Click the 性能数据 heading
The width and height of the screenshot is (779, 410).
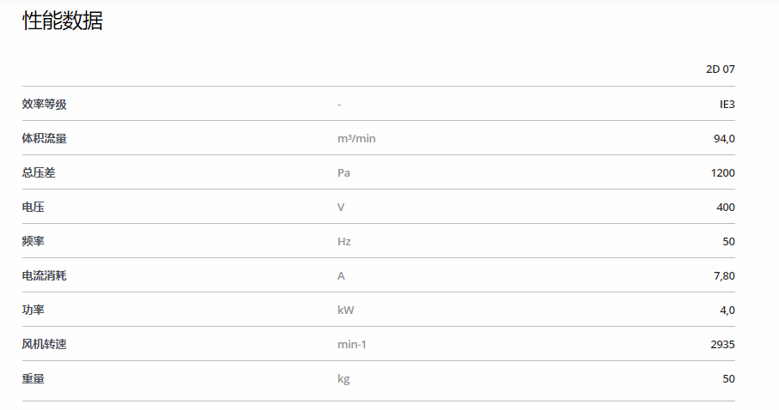63,21
